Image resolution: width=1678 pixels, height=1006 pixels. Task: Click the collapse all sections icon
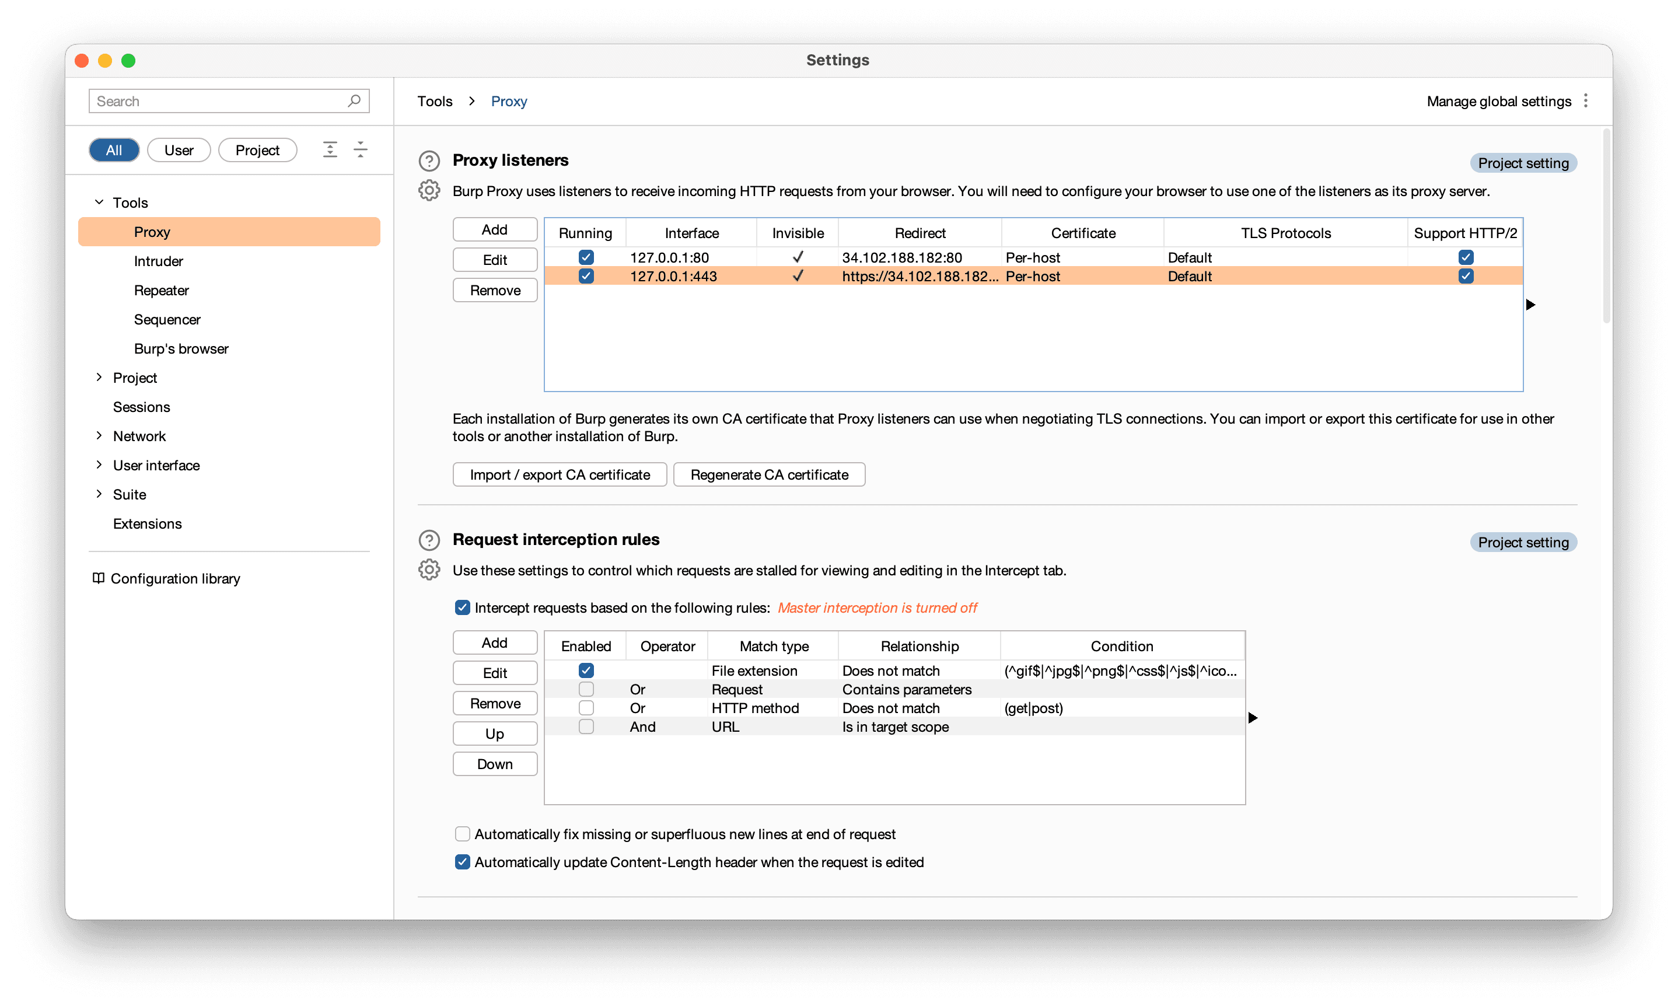pos(361,150)
